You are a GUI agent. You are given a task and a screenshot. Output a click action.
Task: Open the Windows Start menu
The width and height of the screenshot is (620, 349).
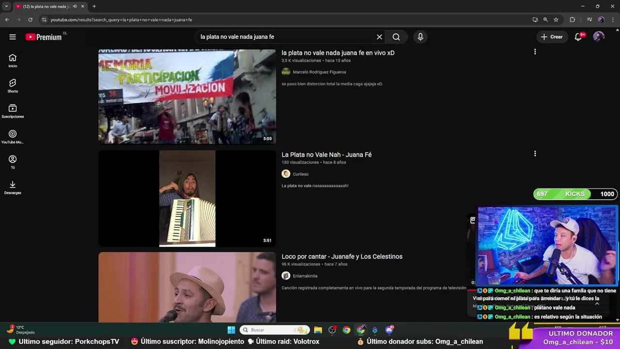[x=231, y=330]
